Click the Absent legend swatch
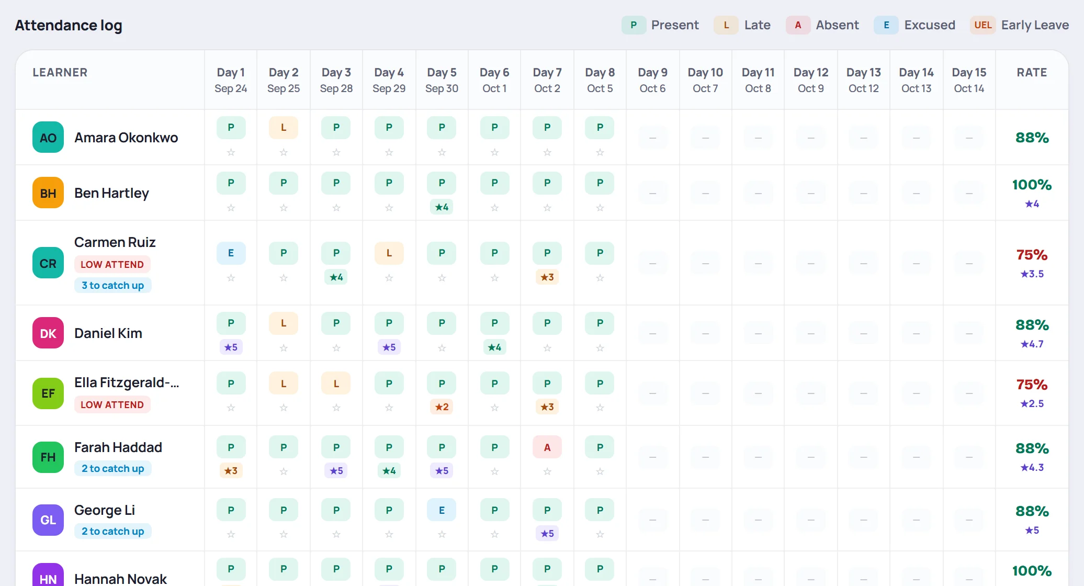Image resolution: width=1084 pixels, height=586 pixels. point(798,25)
